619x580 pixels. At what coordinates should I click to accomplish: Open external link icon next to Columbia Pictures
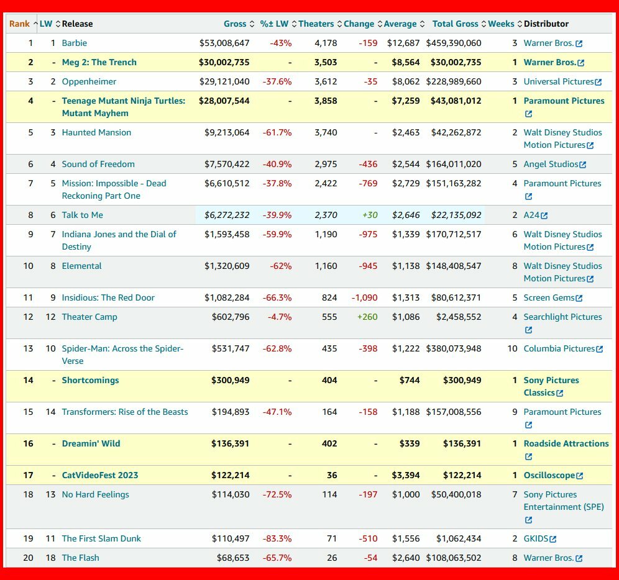click(600, 349)
